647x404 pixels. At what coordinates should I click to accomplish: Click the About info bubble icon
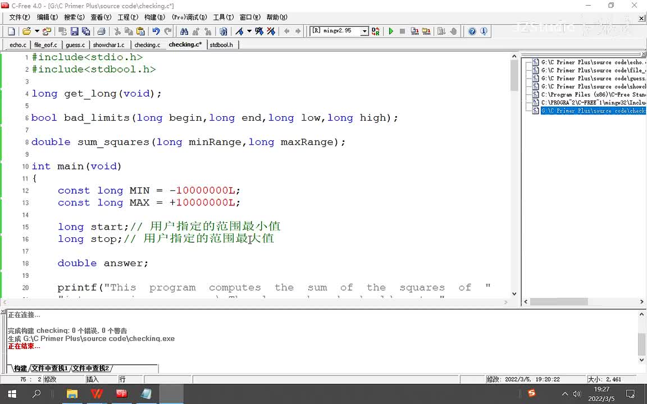[484, 31]
